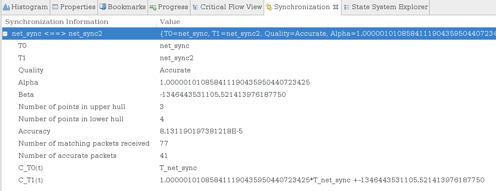Viewport: 496px width, 191px height.
Task: Select the Synchronization tab label
Action: pyautogui.click(x=302, y=7)
